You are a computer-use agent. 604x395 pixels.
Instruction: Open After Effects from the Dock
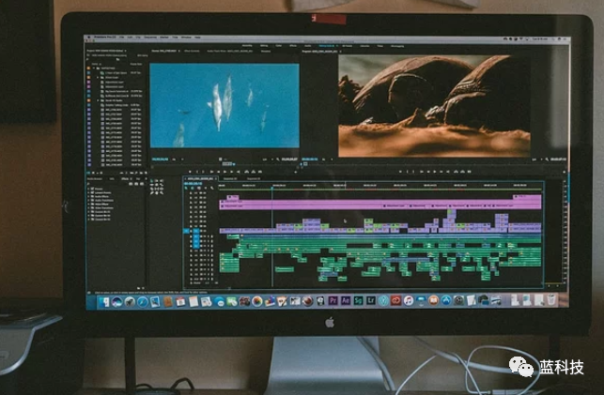pyautogui.click(x=346, y=300)
